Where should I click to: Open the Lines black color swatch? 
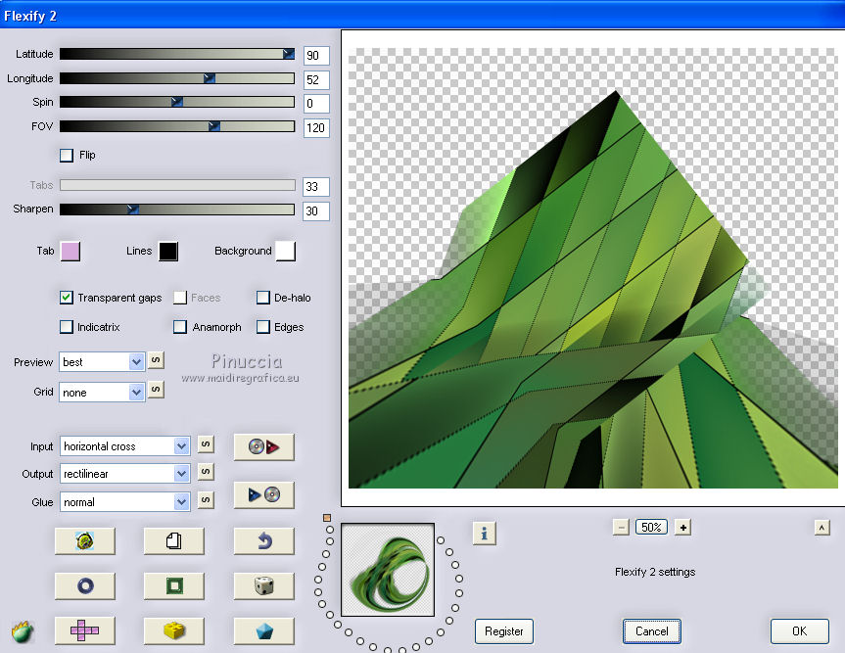click(x=168, y=251)
